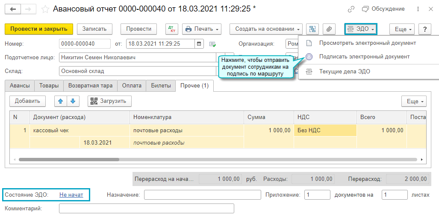The width and height of the screenshot is (439, 218).
Task: Move row down with blue down arrow
Action: (73, 101)
